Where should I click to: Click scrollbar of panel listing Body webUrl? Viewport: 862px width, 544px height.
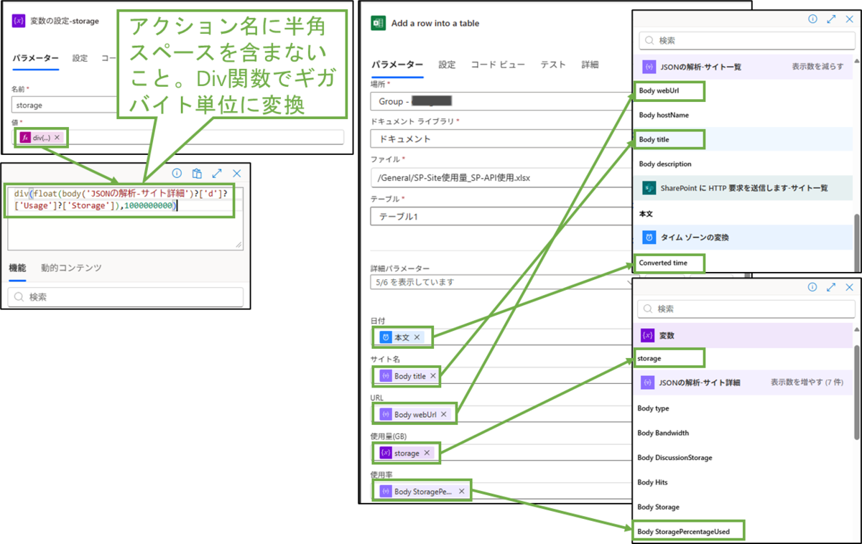[856, 242]
